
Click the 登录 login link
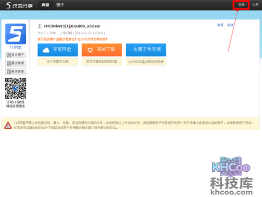(242, 5)
